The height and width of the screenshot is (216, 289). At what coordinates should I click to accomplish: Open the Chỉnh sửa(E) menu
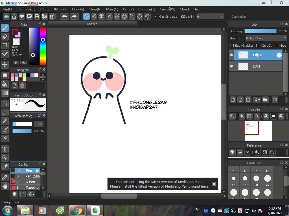pyautogui.click(x=26, y=9)
